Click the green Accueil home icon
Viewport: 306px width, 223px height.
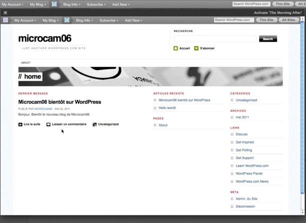(x=176, y=48)
